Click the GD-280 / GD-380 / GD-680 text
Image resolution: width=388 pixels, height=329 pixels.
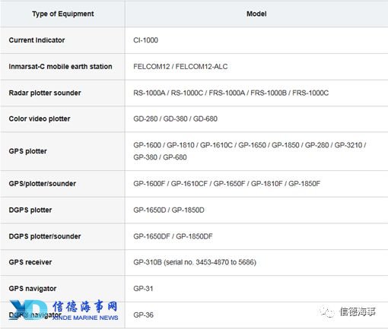tap(175, 119)
